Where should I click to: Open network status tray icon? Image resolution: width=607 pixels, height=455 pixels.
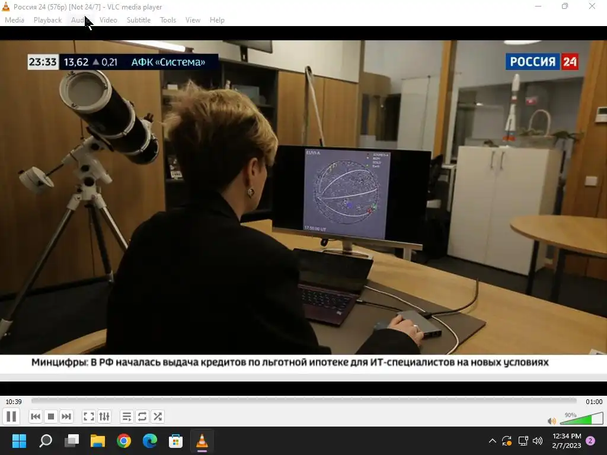pyautogui.click(x=523, y=441)
